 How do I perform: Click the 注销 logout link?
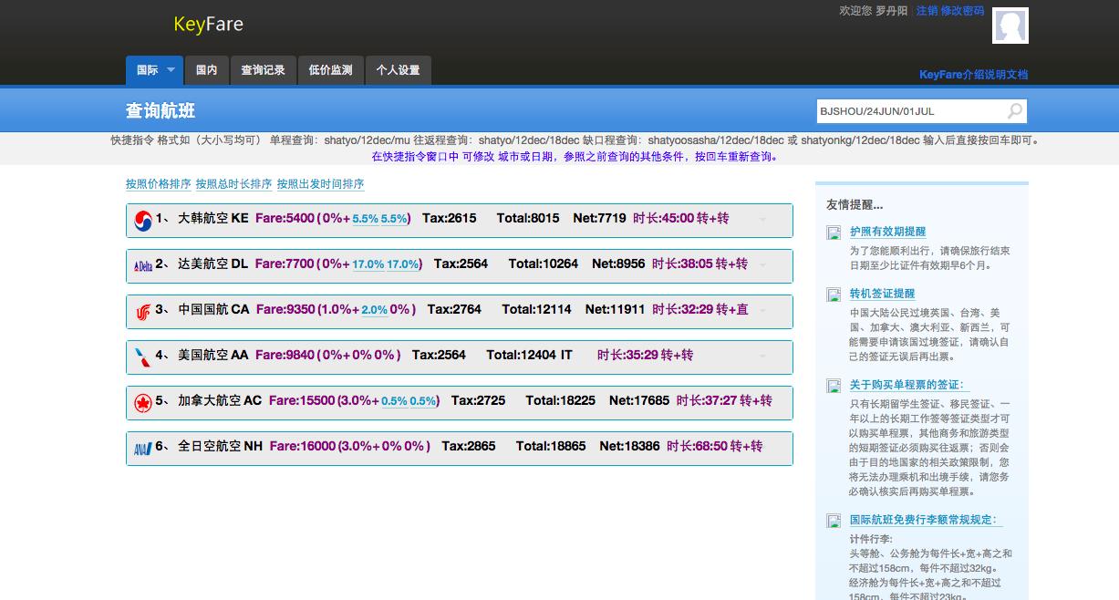[927, 11]
